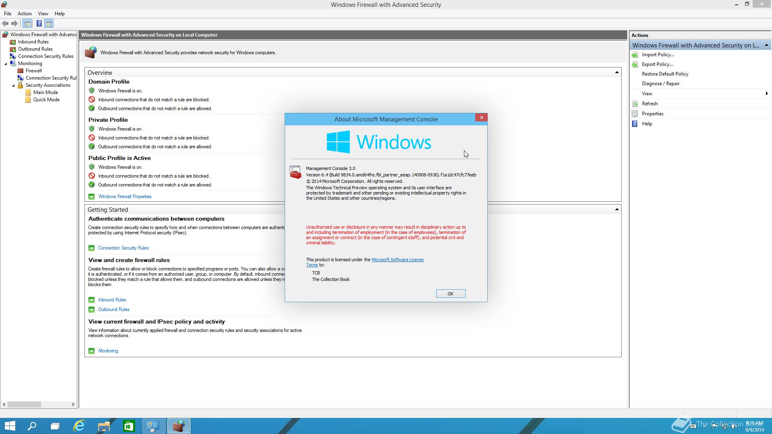The width and height of the screenshot is (772, 434).
Task: Click the 'Domain Profile' heading text
Action: pyautogui.click(x=109, y=82)
